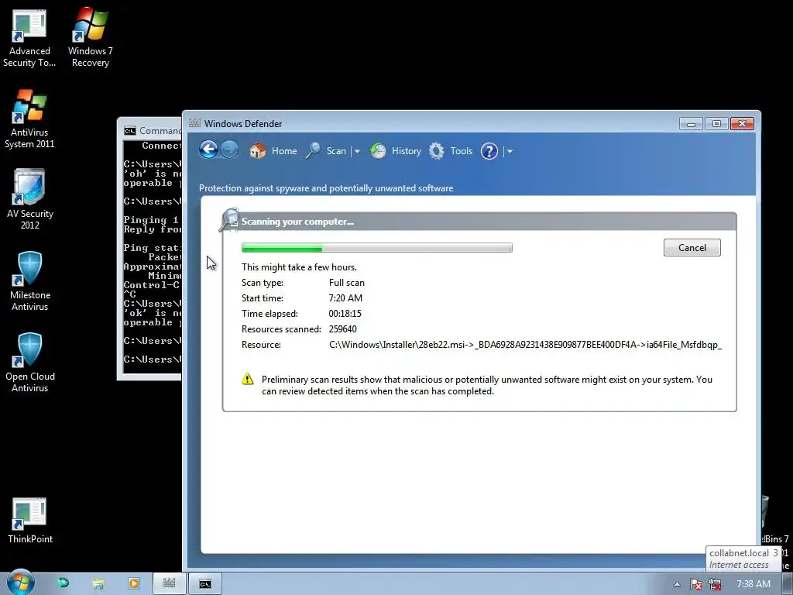Image resolution: width=793 pixels, height=595 pixels.
Task: Click the Time elapsed value 00:18:15
Action: [x=345, y=314]
